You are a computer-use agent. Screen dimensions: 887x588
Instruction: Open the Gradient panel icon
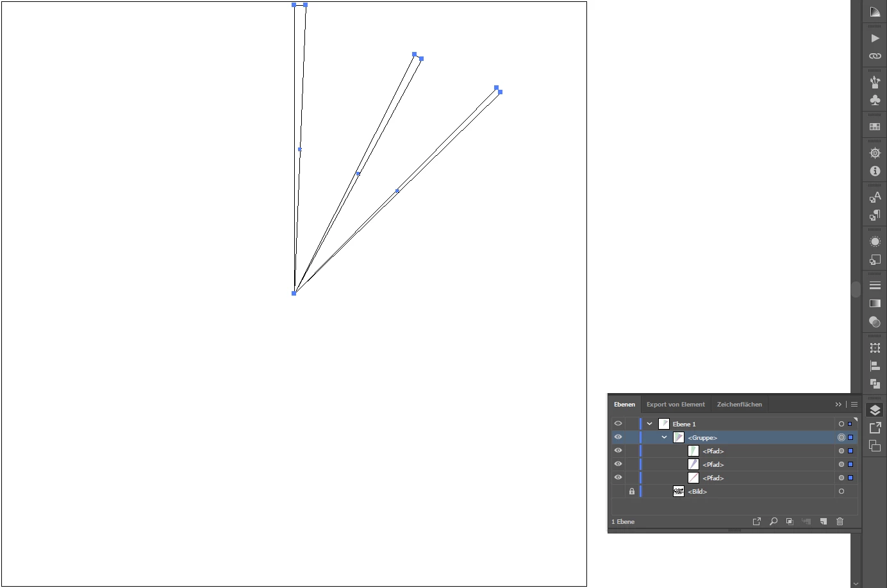click(875, 303)
